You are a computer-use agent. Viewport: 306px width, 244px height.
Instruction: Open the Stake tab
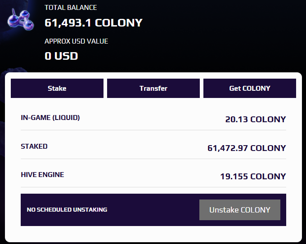point(57,88)
